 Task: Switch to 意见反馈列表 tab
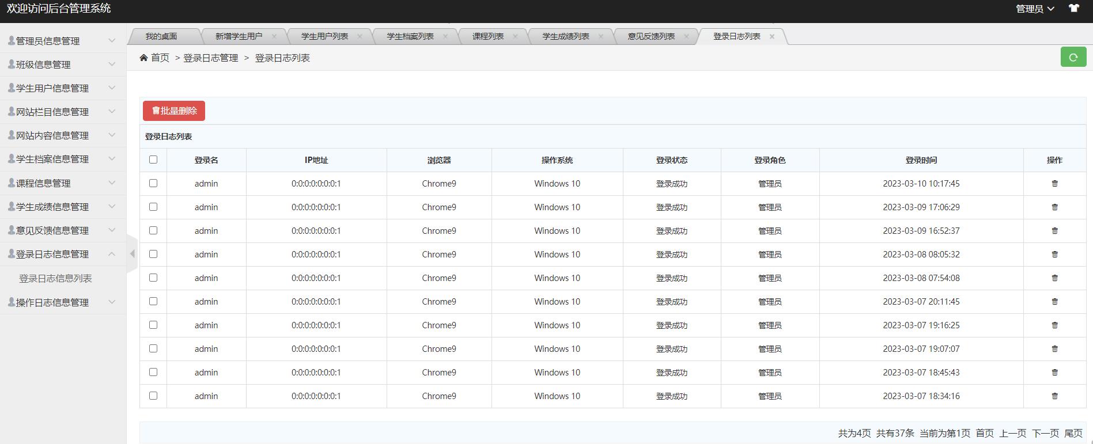(651, 36)
